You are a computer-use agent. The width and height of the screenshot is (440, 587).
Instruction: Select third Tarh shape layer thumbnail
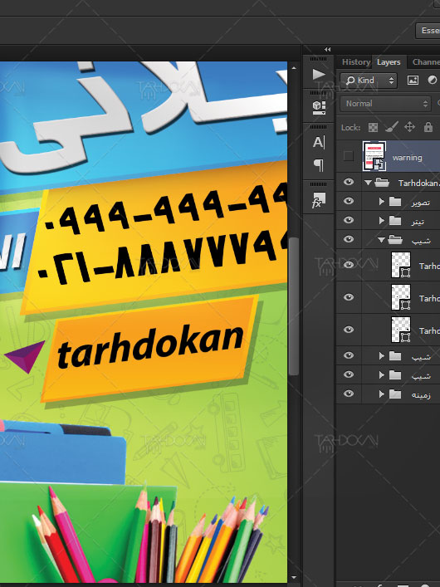coord(401,330)
